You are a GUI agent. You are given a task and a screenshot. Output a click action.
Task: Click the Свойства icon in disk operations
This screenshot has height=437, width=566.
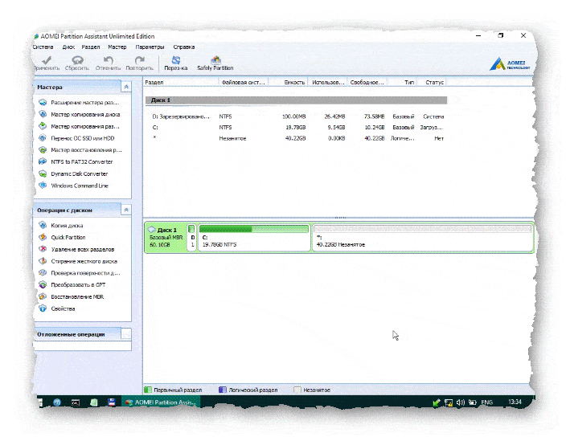tap(43, 308)
